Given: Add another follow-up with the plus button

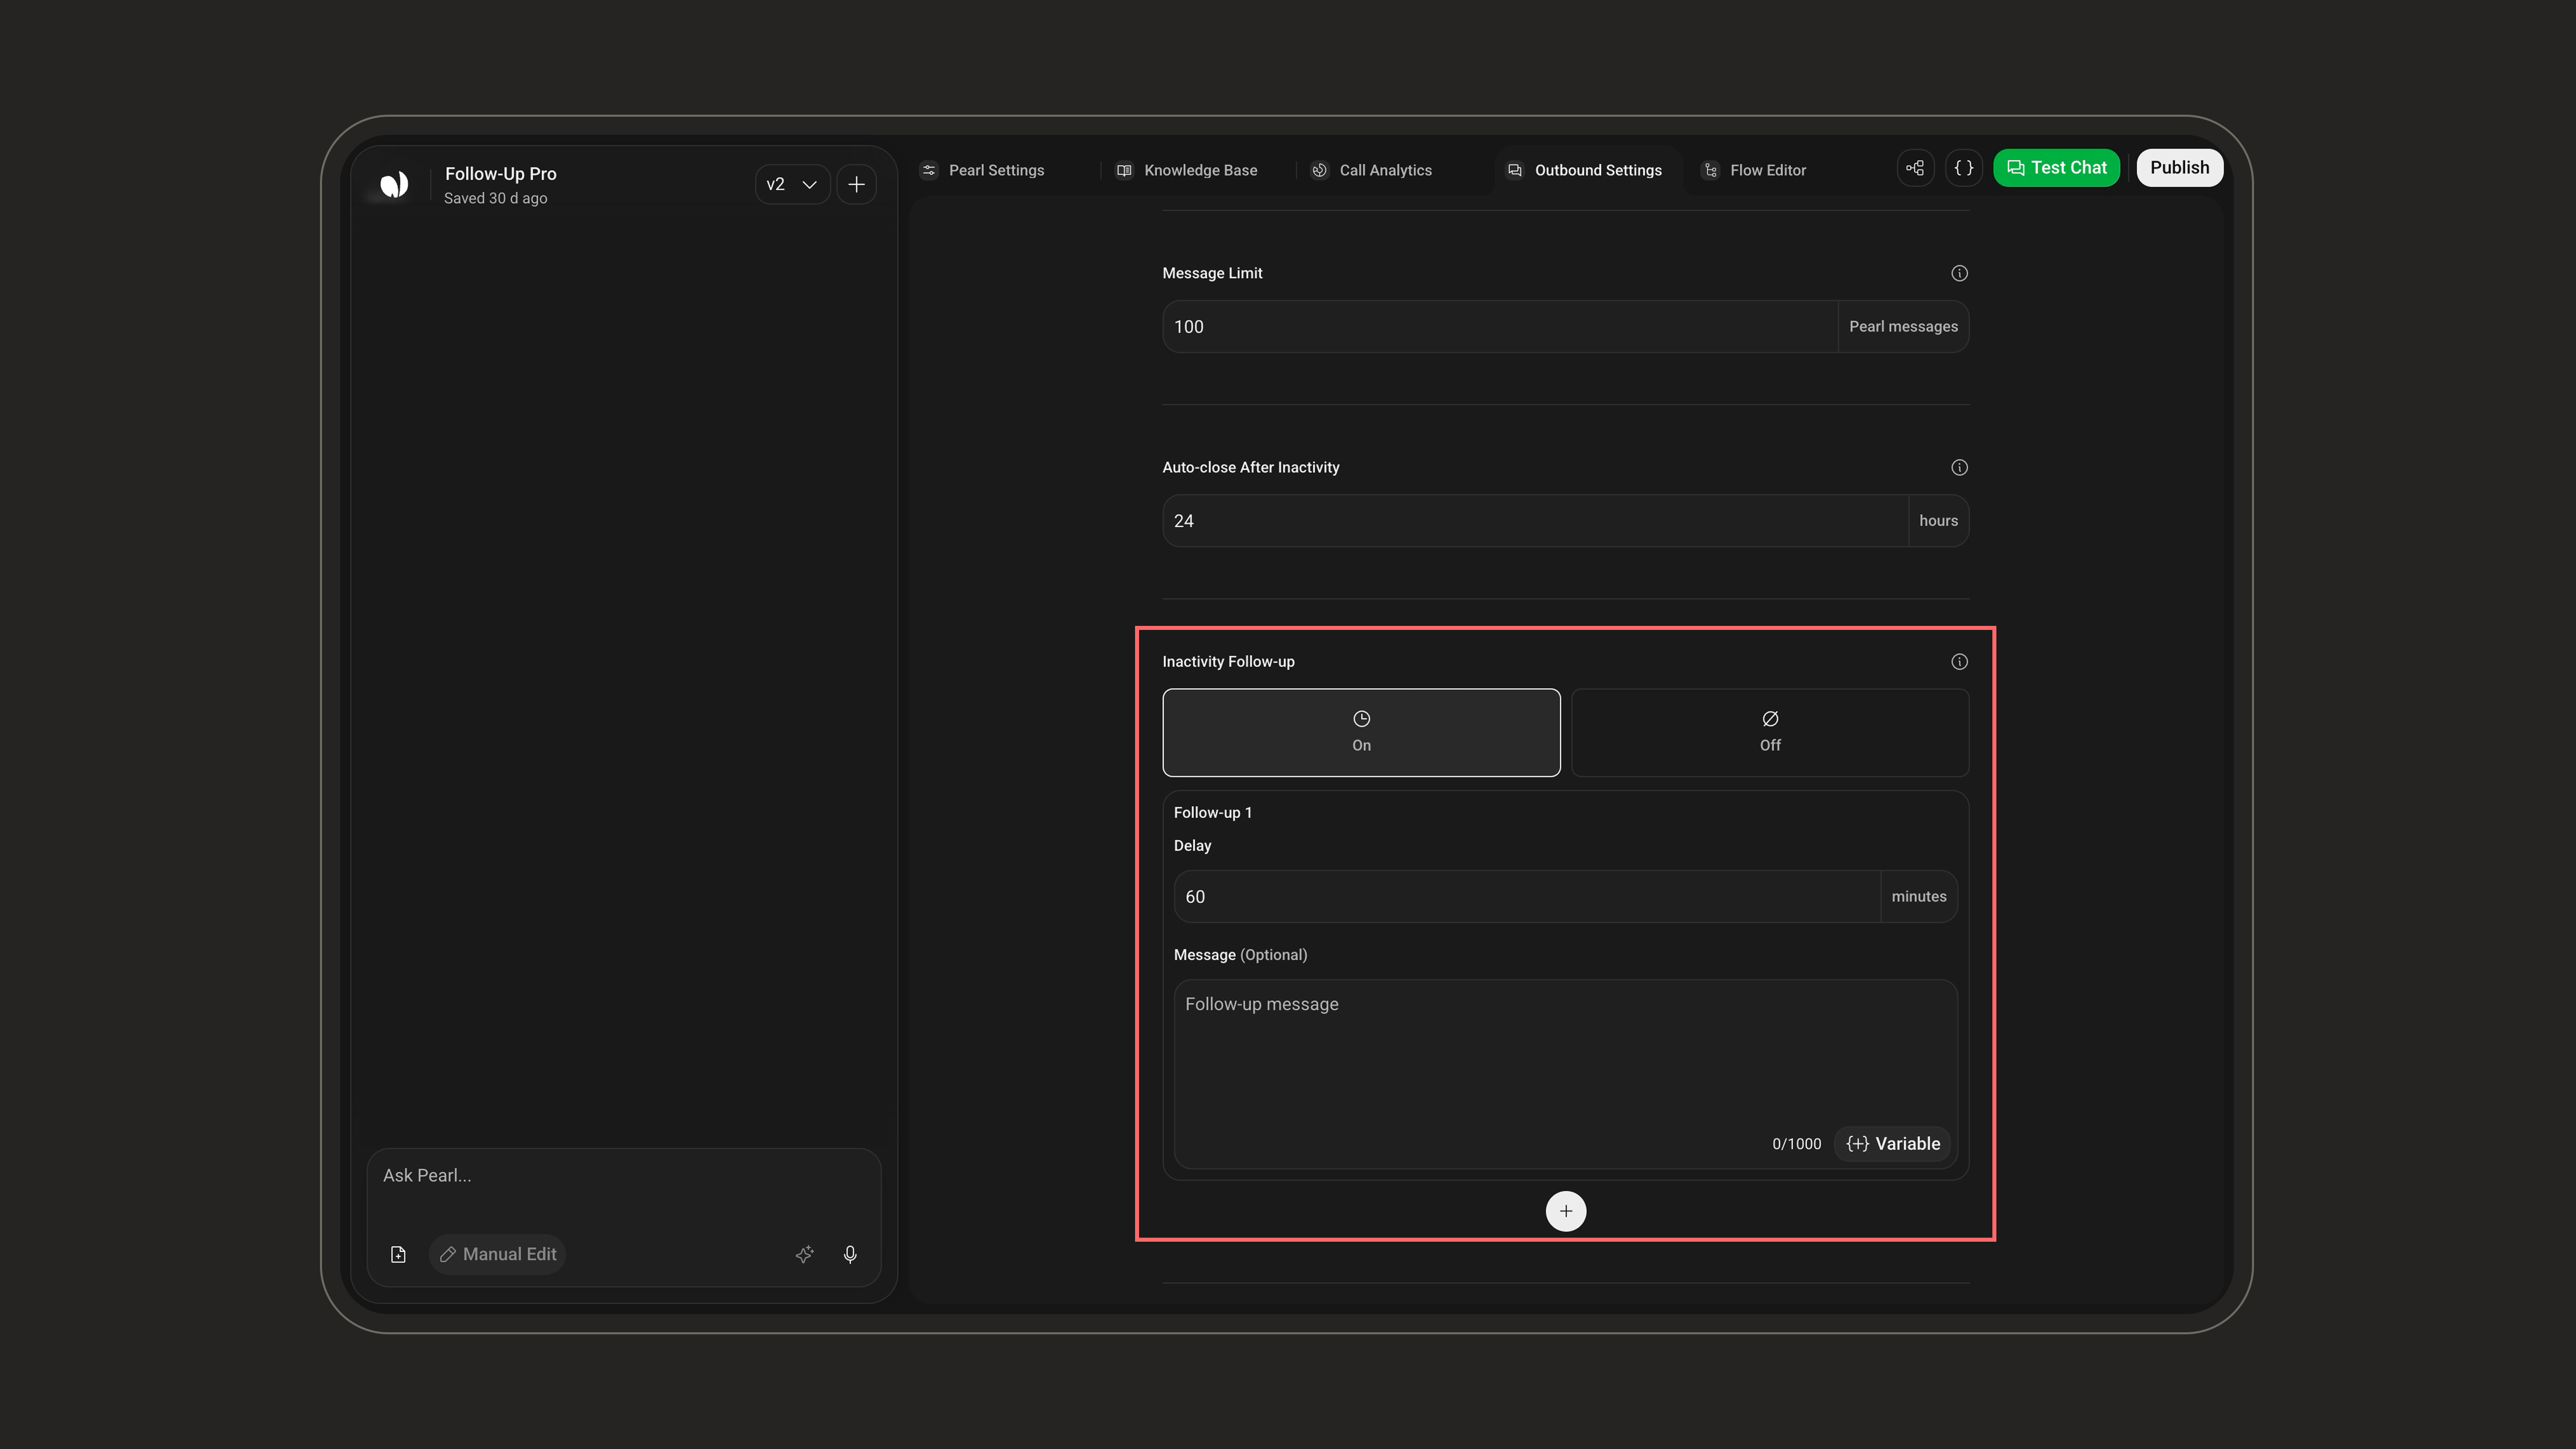Looking at the screenshot, I should coord(1566,1211).
